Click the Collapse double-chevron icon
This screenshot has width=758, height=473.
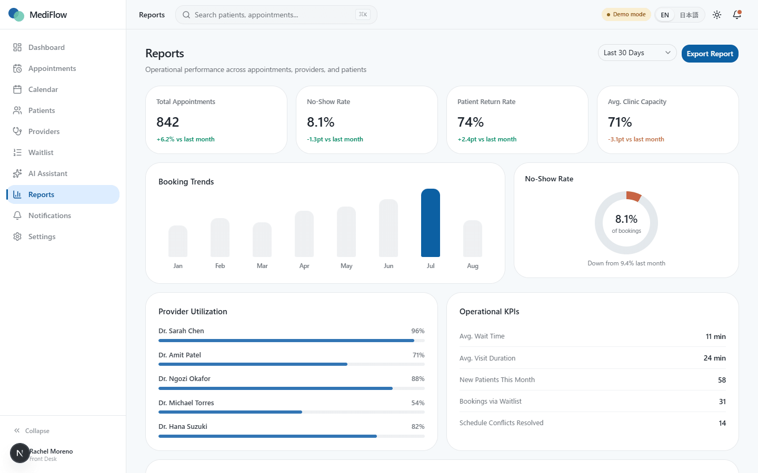[17, 430]
